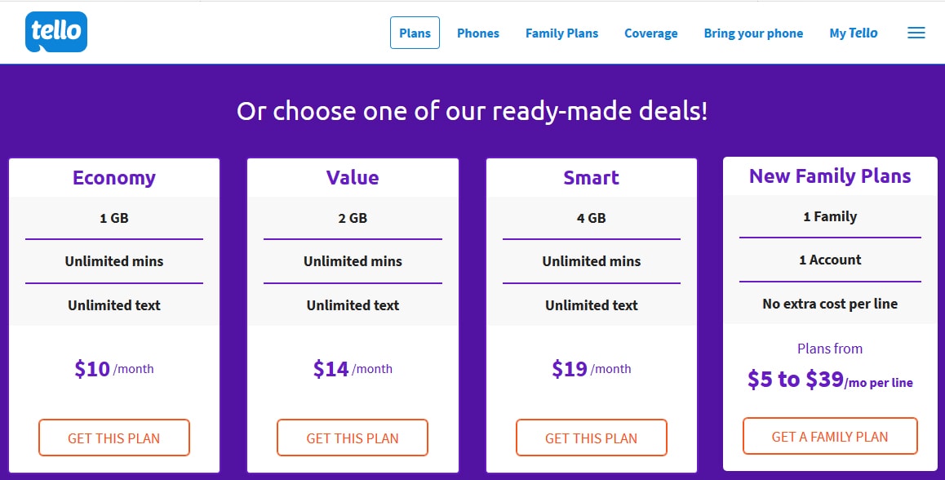Get the Economy plan
This screenshot has height=480, width=945.
pyautogui.click(x=114, y=438)
